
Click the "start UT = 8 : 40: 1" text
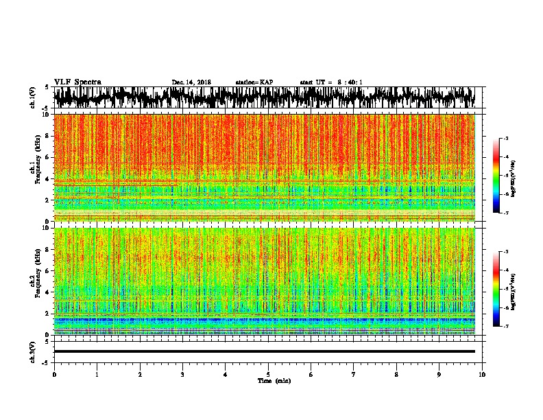(x=331, y=82)
